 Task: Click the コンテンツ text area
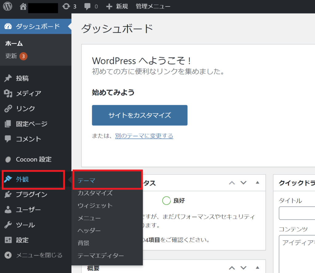[297, 254]
